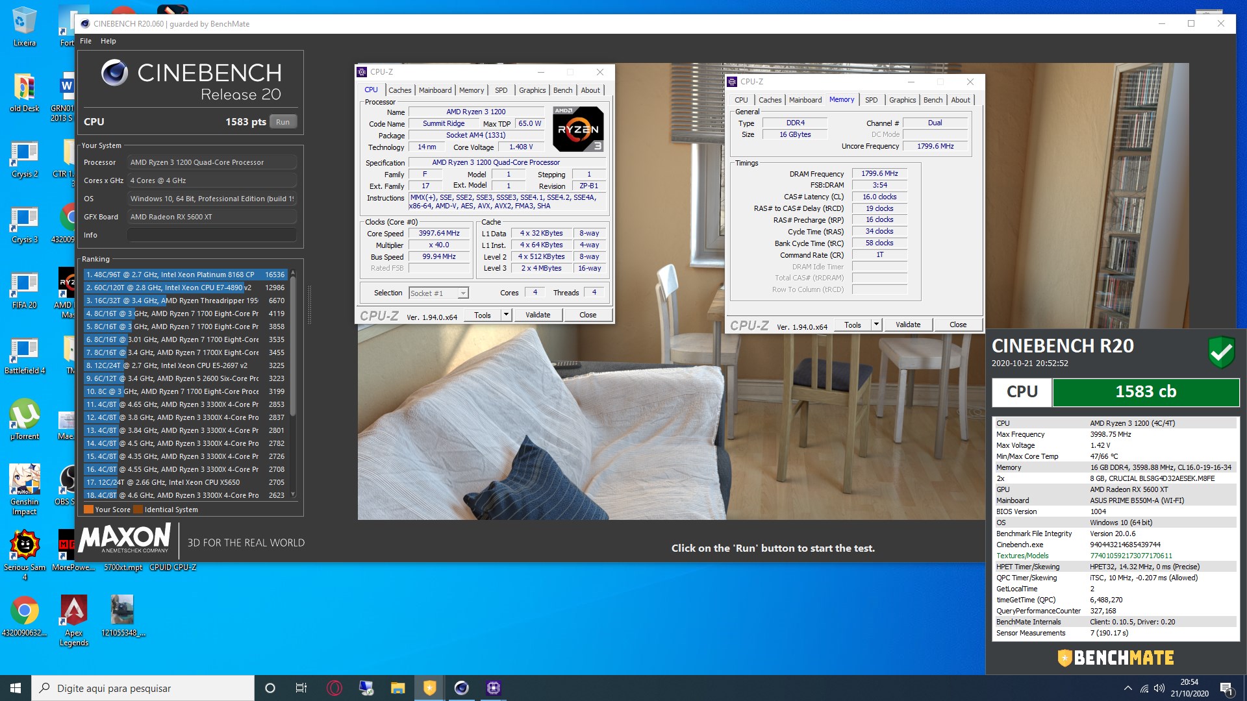Screen dimensions: 1247x701
Task: Switch to Mainboard tab in left CPU-Z window
Action: (435, 90)
